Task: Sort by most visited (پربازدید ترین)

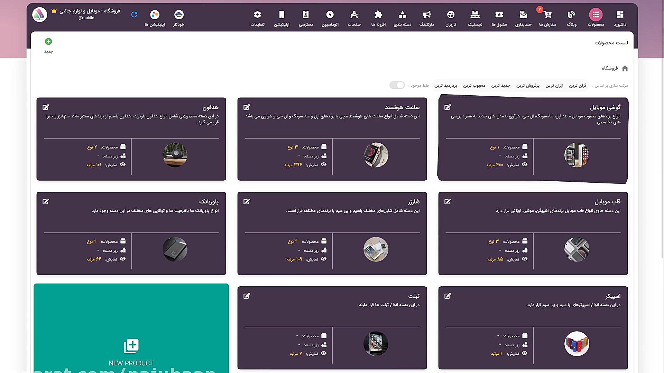Action: 445,86
